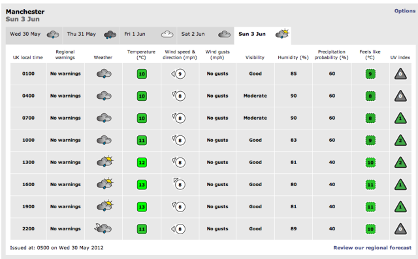
Task: Click the Precipitation probability column header
Action: [331, 55]
